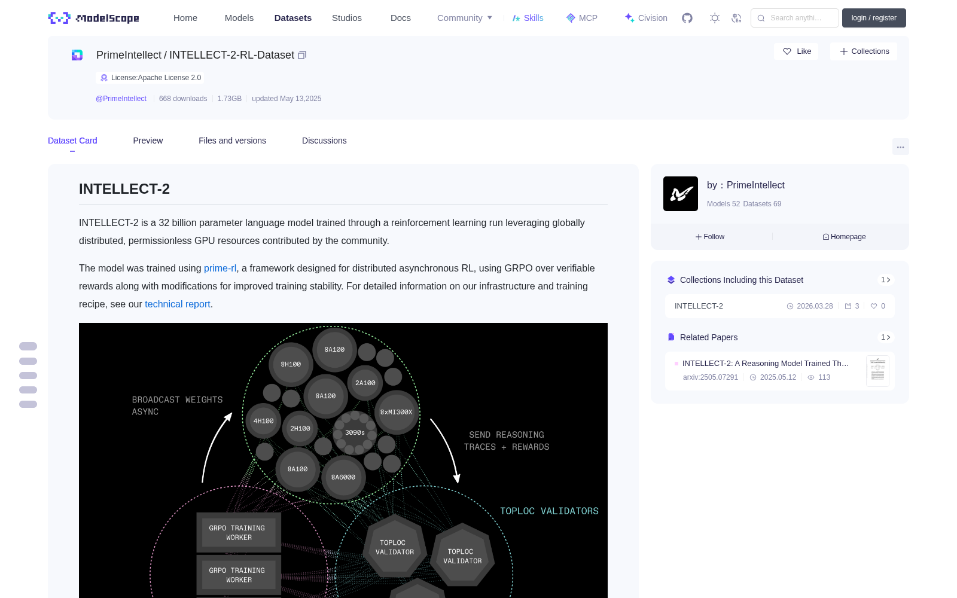Copy dataset name using the copy icon
957x598 pixels.
[302, 55]
